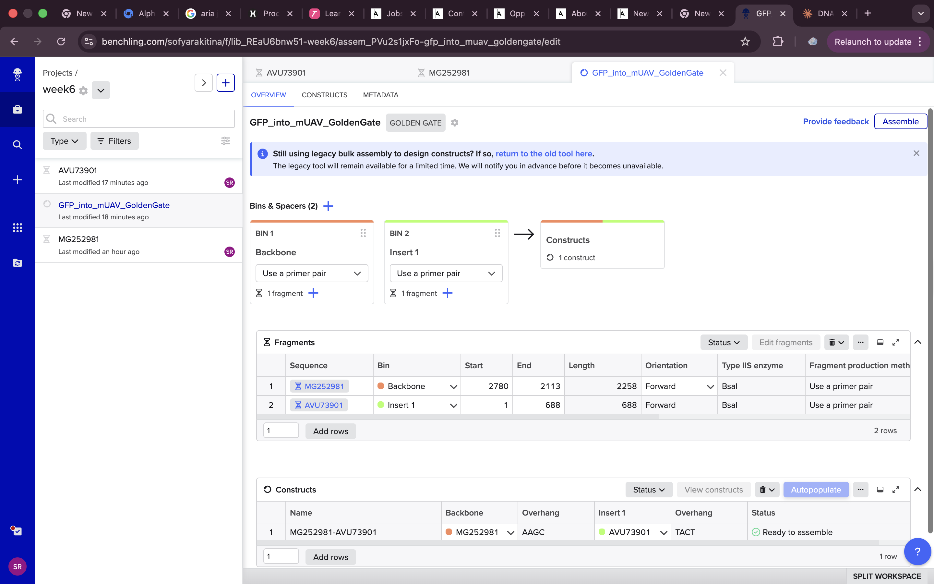This screenshot has height=584, width=934.
Task: Click the blue create plus button in Projects
Action: pos(226,83)
